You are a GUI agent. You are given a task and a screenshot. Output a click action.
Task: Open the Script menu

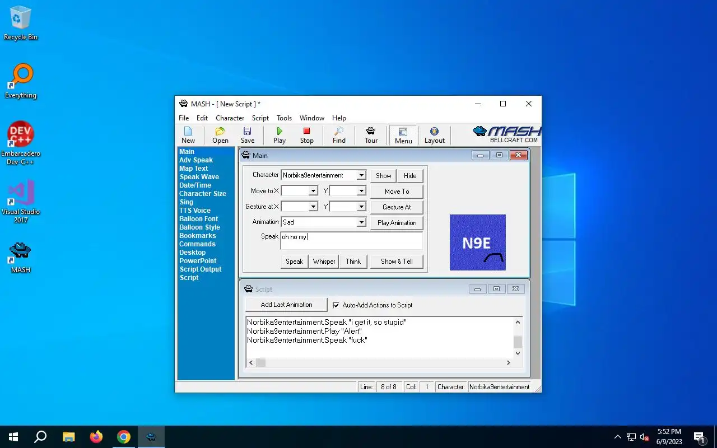(x=260, y=118)
